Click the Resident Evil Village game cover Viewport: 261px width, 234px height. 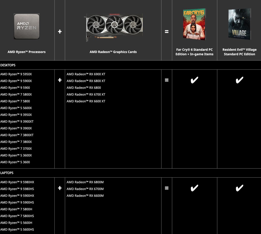point(239,24)
